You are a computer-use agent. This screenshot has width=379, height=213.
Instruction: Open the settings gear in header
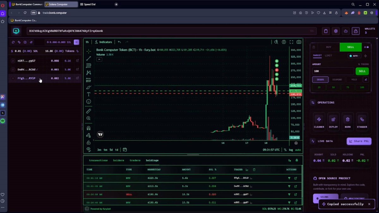click(336, 31)
